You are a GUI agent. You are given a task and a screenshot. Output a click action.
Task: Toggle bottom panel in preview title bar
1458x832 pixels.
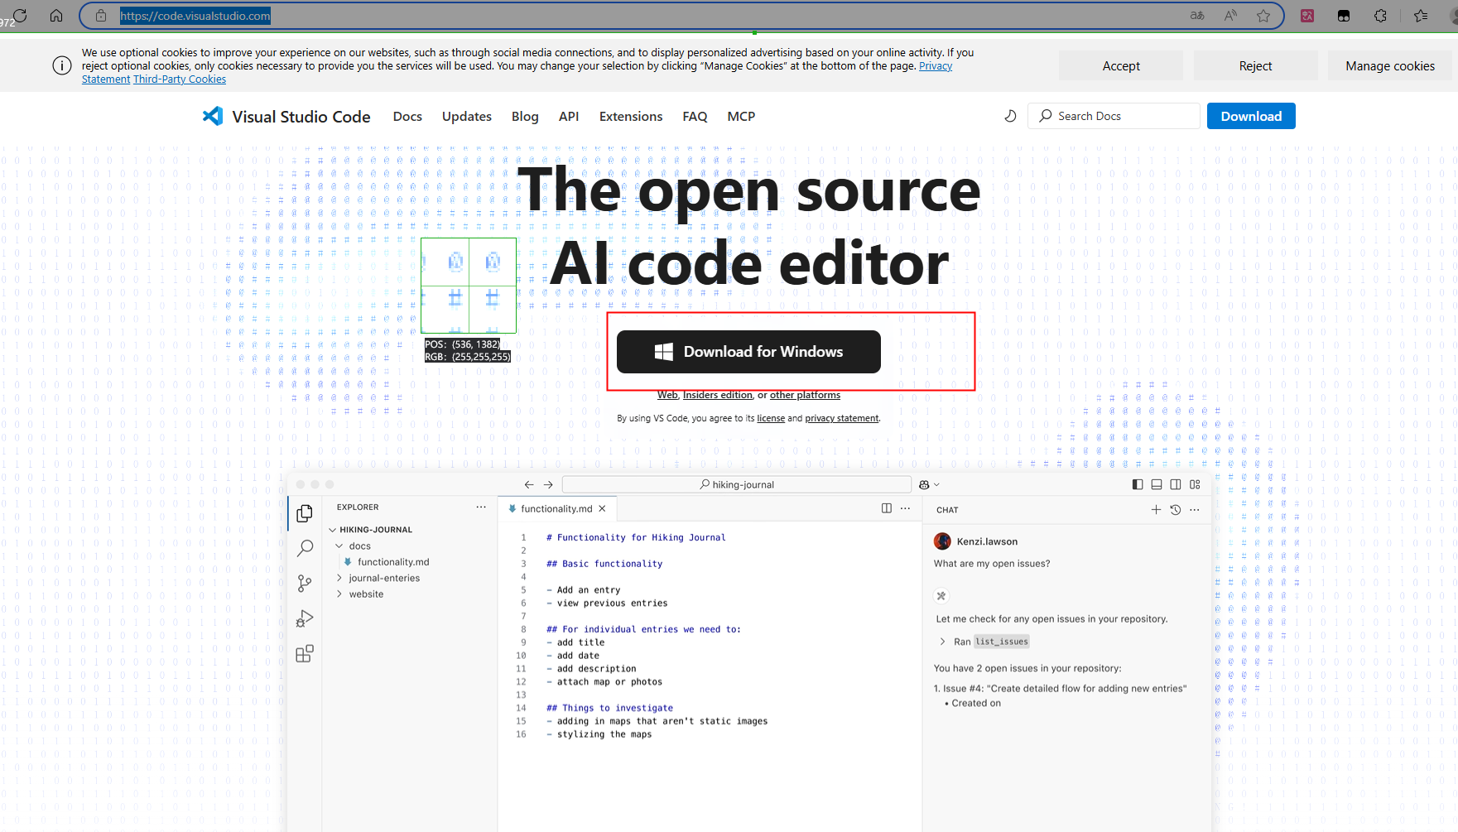(1157, 484)
